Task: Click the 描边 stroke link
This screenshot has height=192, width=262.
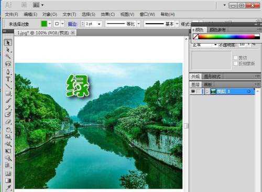Action: 72,24
